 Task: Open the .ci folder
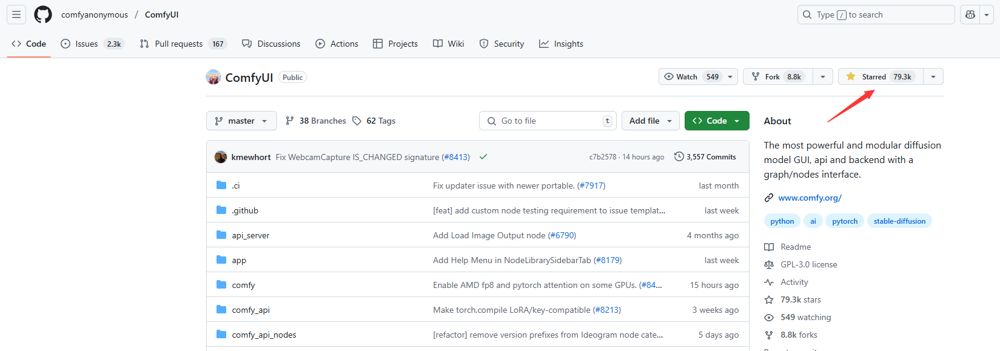point(236,186)
